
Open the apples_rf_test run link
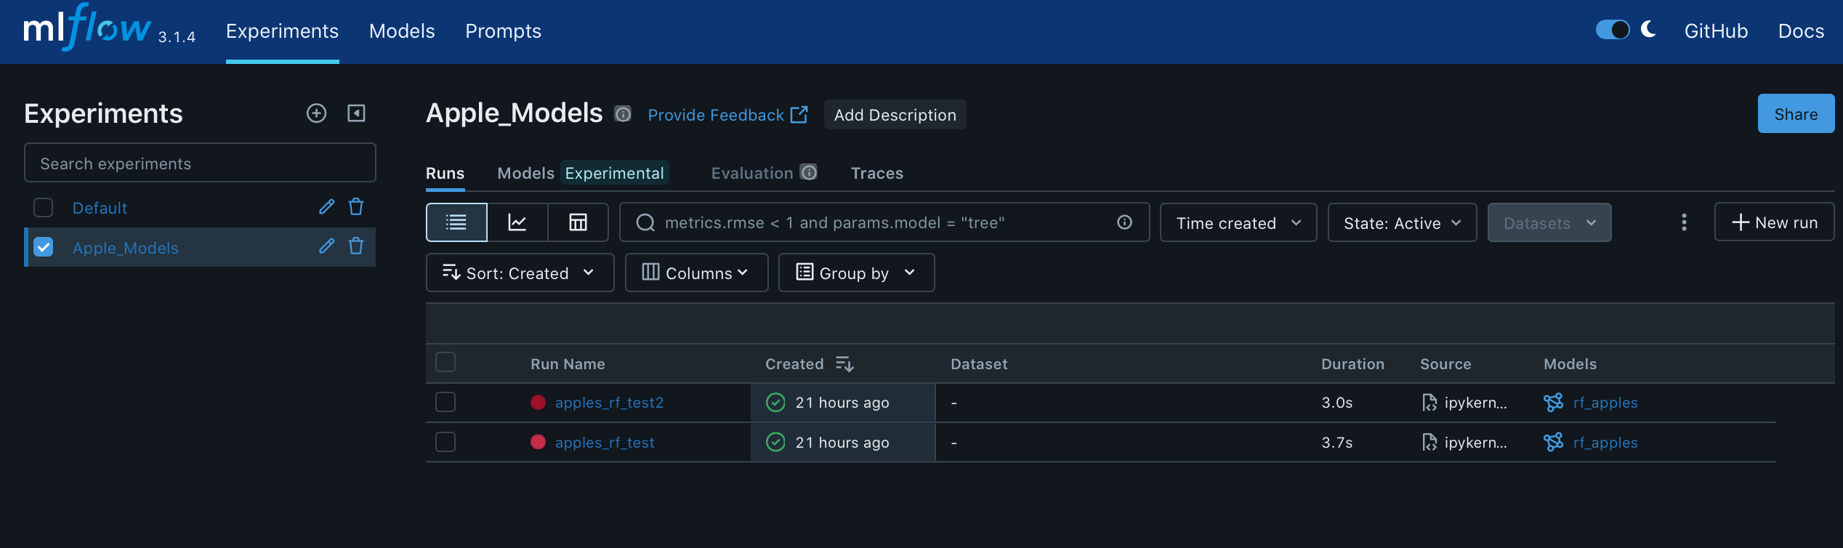[605, 443]
